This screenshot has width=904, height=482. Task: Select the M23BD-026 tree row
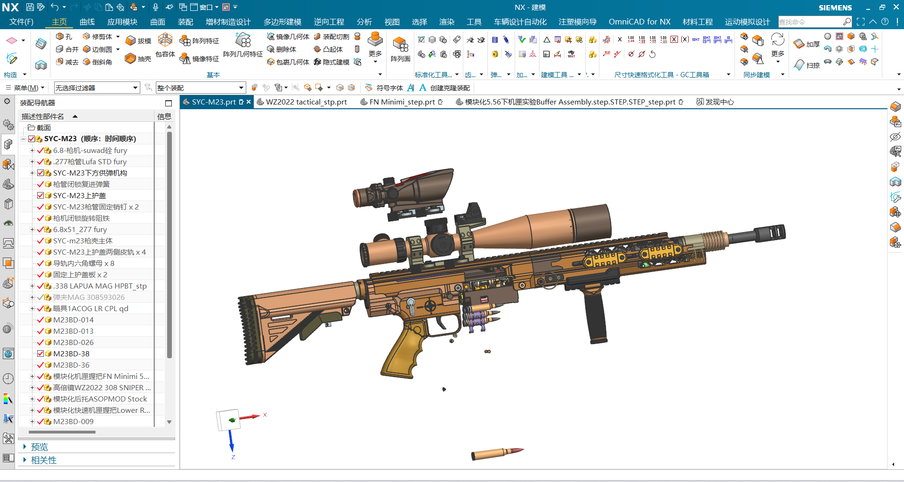(x=73, y=343)
